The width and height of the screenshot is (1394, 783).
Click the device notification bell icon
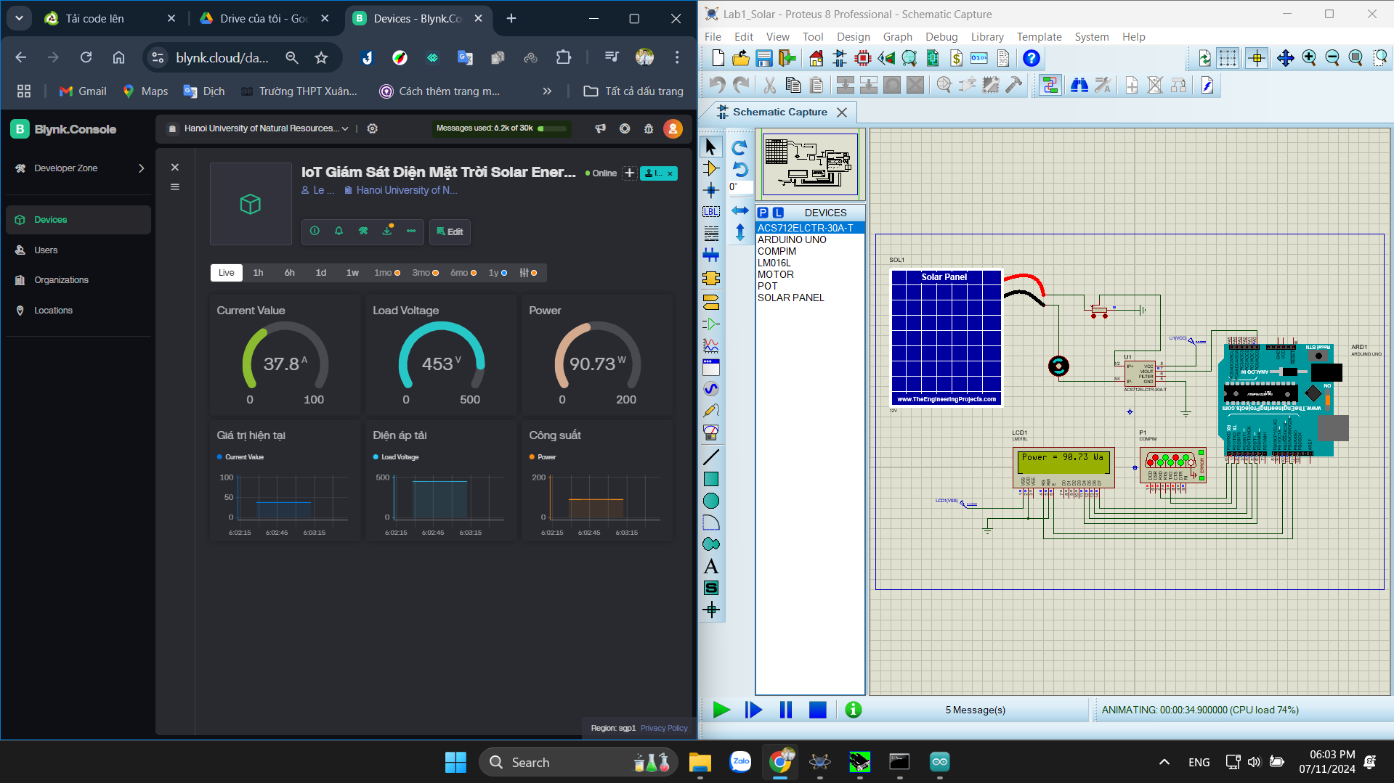(339, 231)
